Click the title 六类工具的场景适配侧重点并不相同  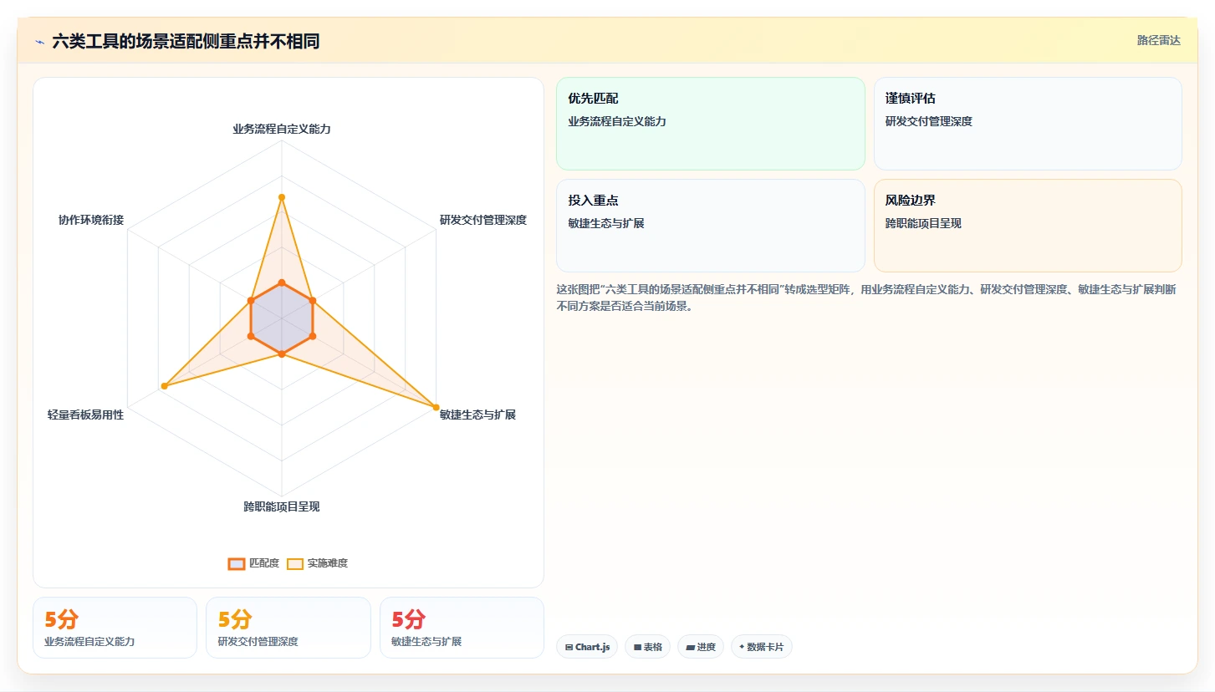[x=186, y=42]
